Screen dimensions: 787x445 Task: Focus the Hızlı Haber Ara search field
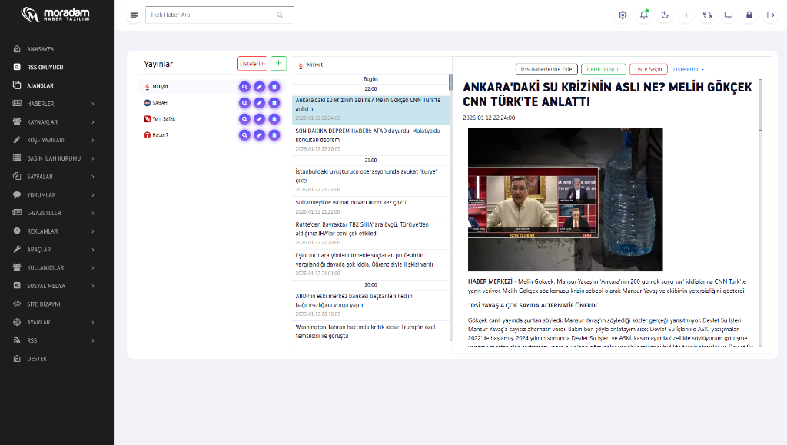coord(219,15)
